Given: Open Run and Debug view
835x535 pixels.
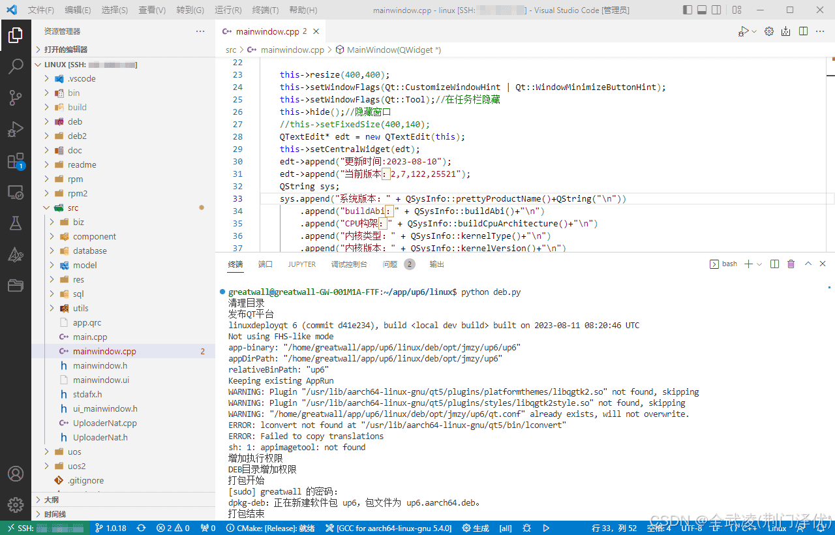Looking at the screenshot, I should 16,129.
